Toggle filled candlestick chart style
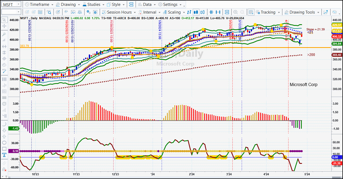Viewport: 343px width, 179px height. coord(196,12)
